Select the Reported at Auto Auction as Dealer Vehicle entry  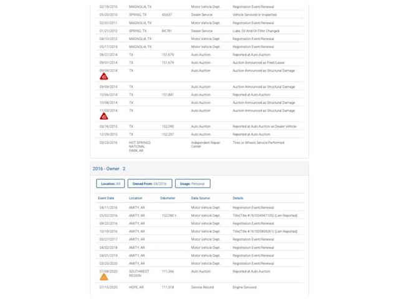264,126
